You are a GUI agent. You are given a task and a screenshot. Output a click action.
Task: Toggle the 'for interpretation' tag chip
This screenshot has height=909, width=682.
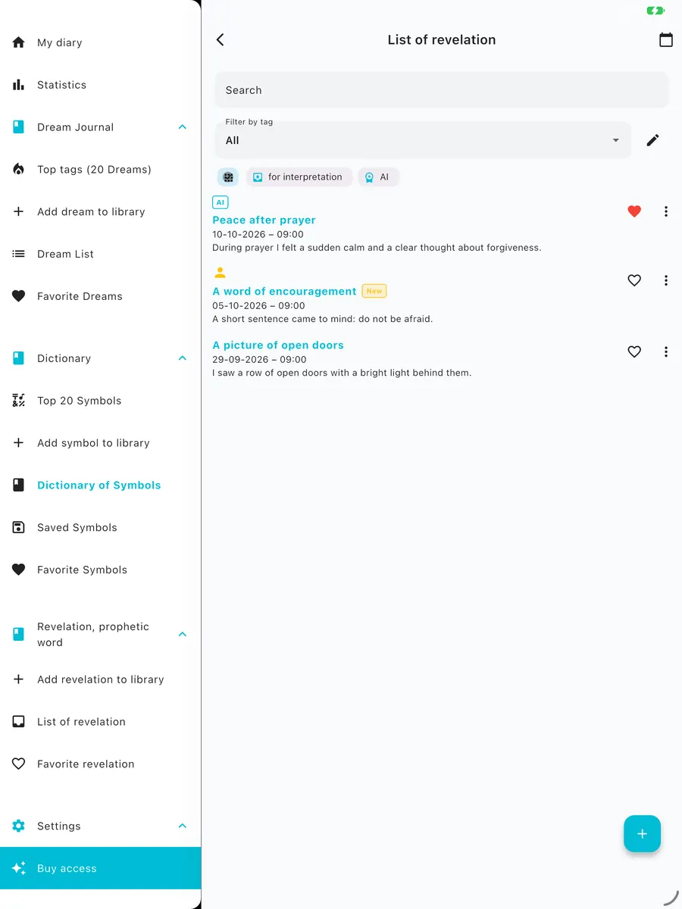pos(299,177)
